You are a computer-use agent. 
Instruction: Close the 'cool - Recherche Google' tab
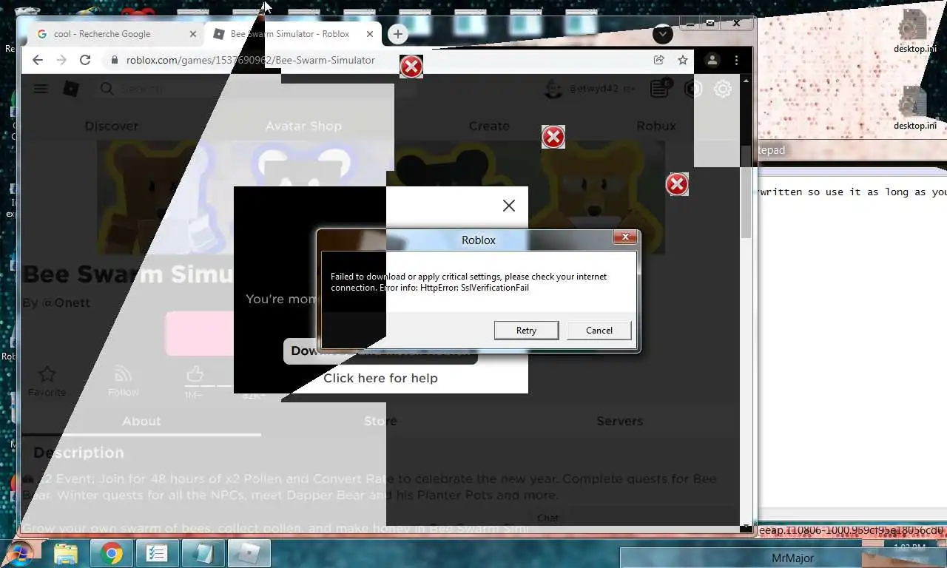click(x=193, y=34)
